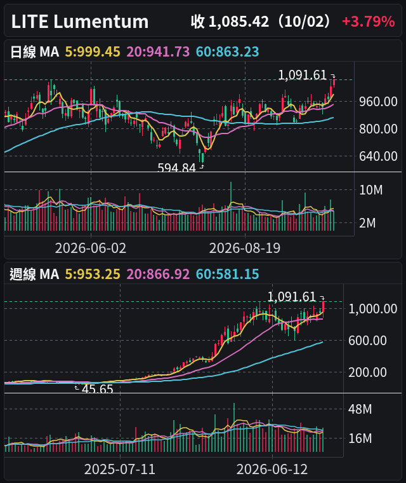The width and height of the screenshot is (406, 483).
Task: Select daily MA 5:999.45 value
Action: click(93, 51)
